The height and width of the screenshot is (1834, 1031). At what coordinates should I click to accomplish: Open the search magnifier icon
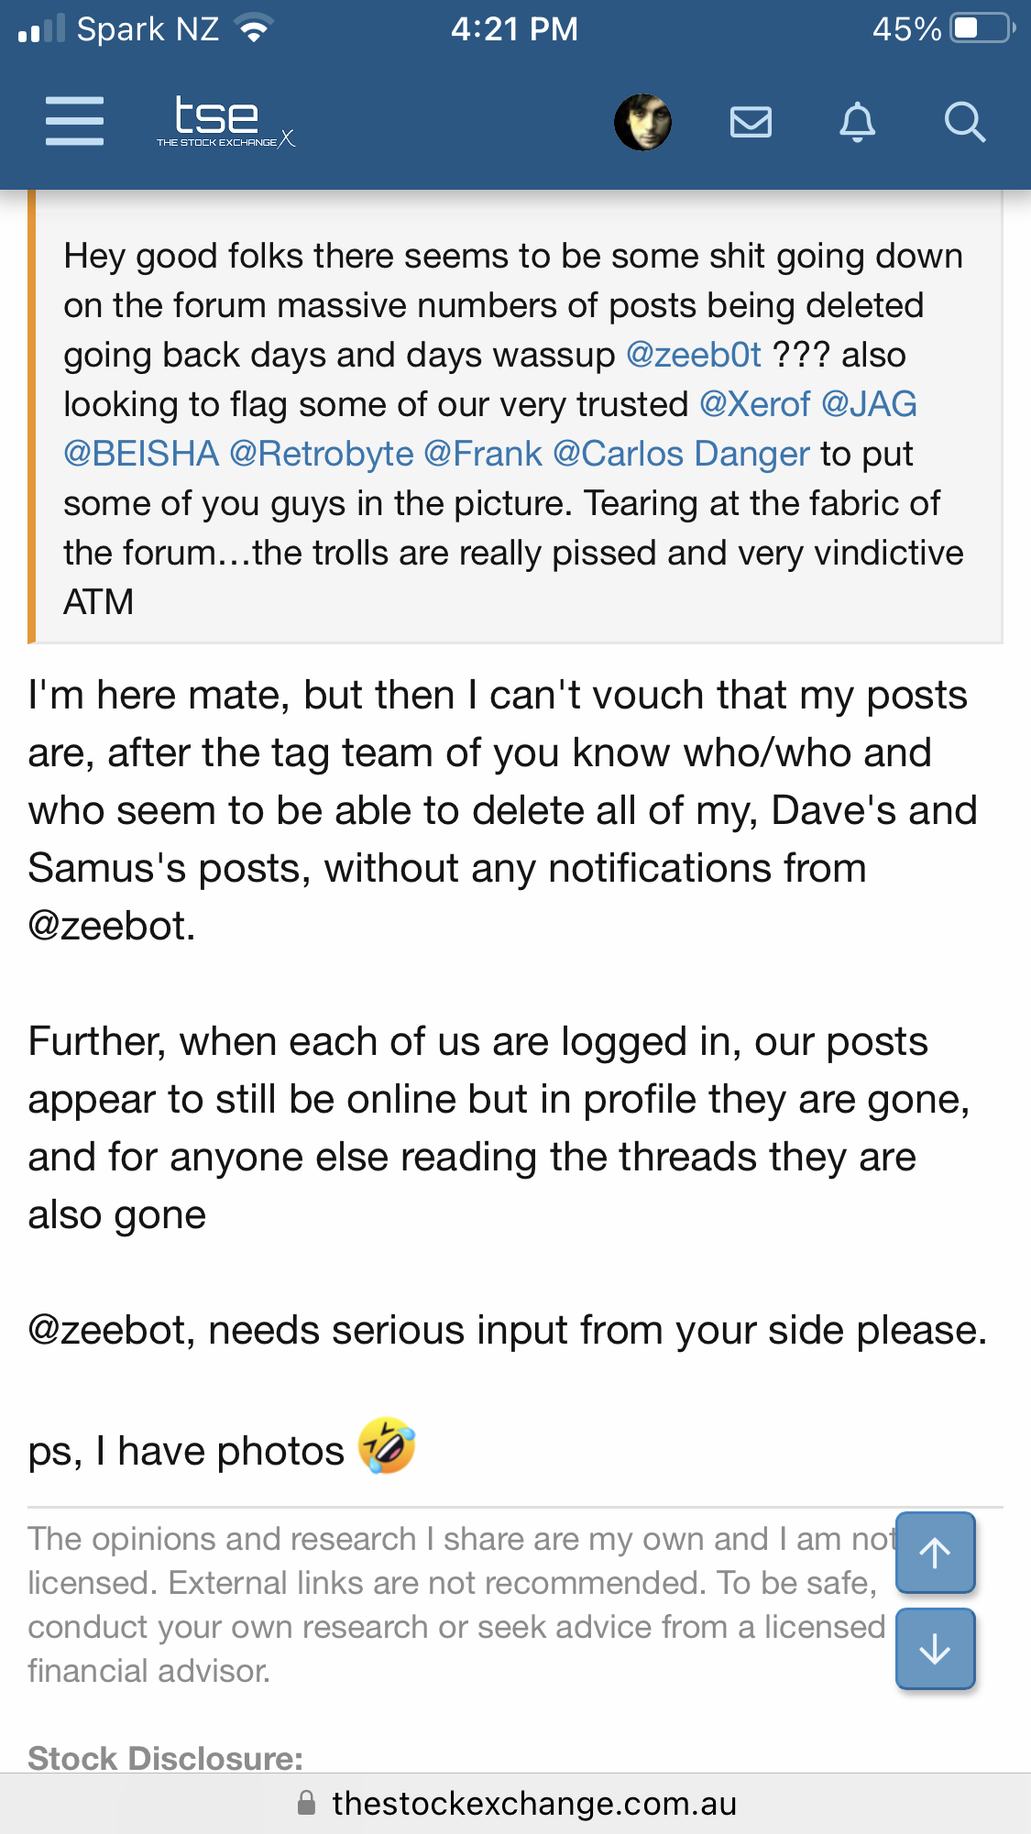point(965,122)
